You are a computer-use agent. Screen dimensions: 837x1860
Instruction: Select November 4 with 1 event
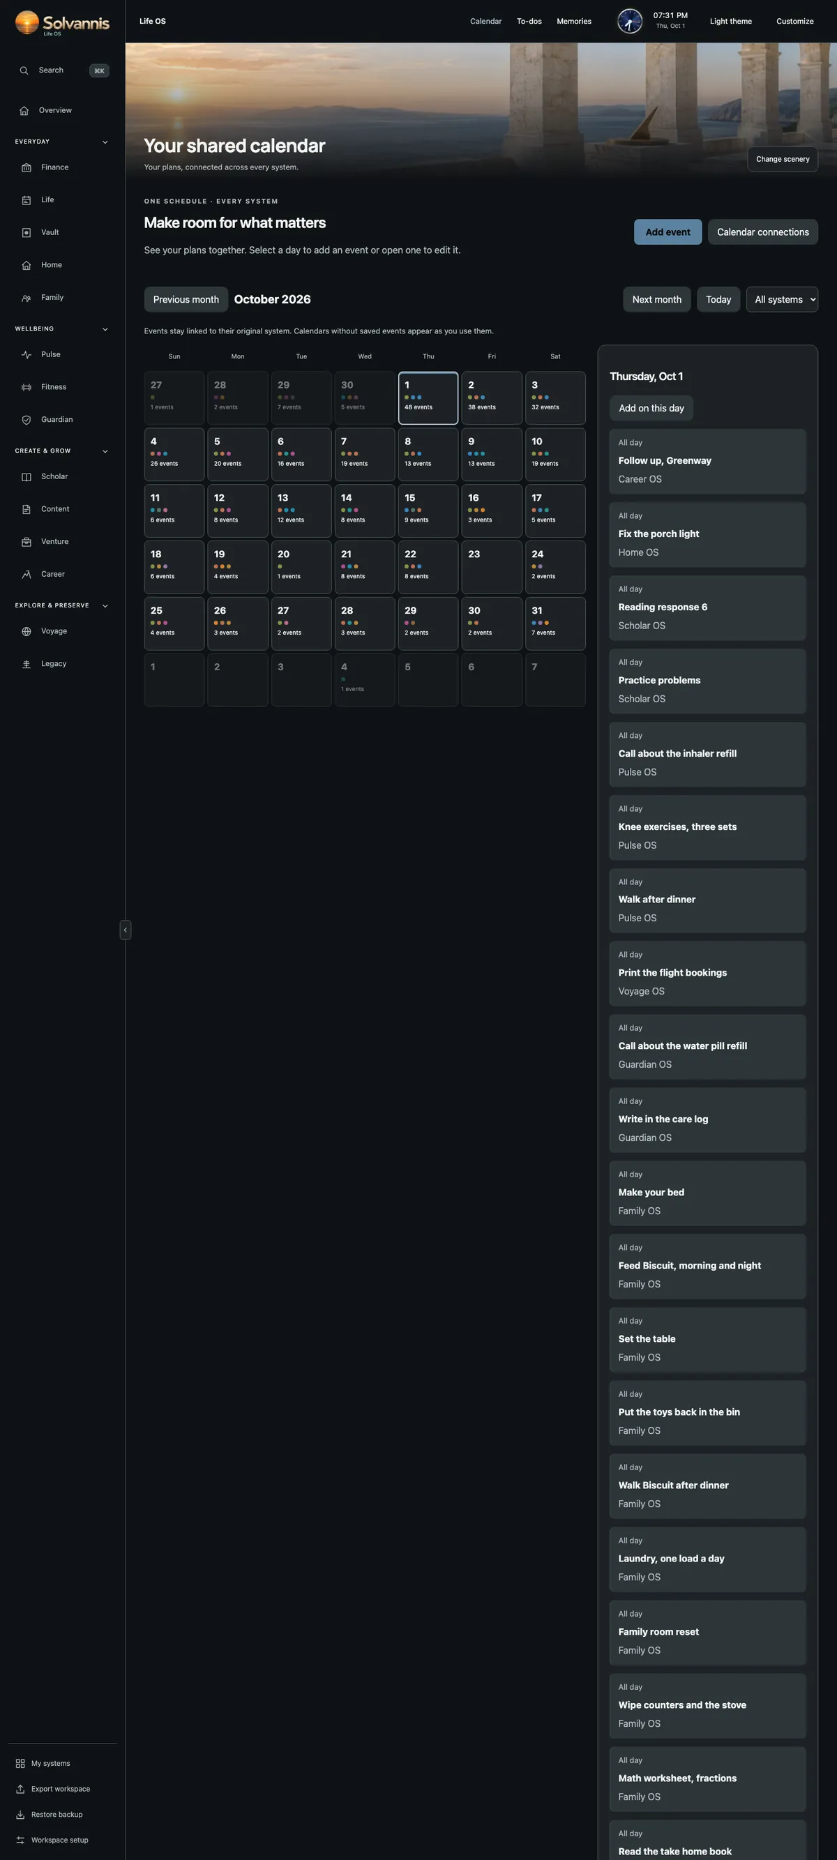tap(365, 679)
